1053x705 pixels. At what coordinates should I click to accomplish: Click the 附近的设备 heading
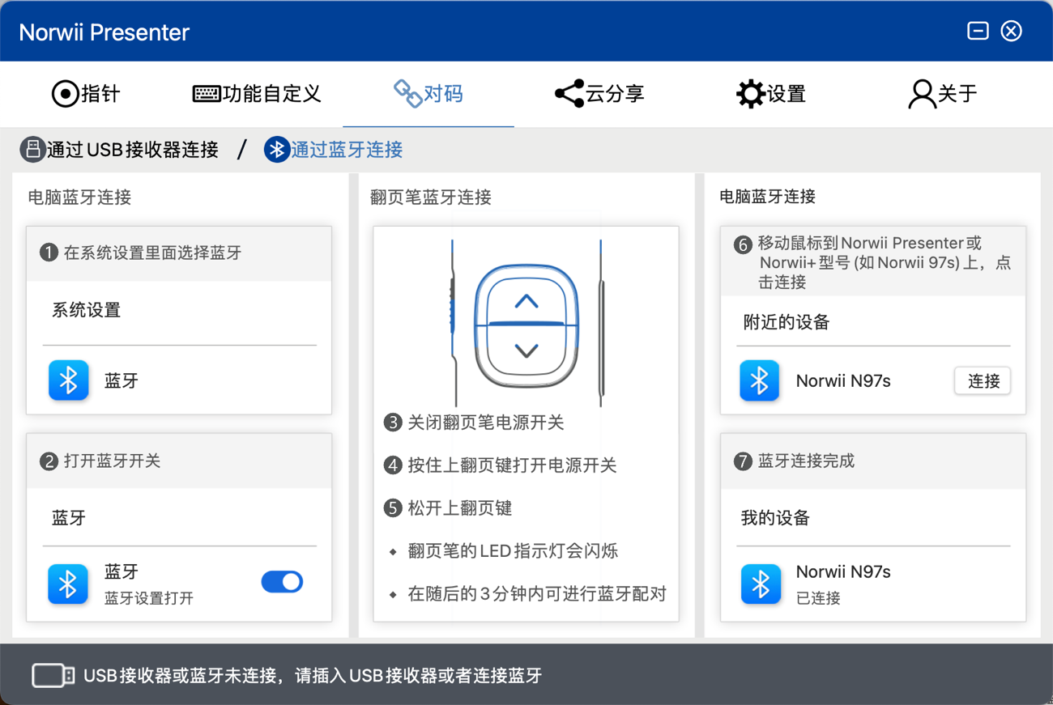[x=787, y=322]
